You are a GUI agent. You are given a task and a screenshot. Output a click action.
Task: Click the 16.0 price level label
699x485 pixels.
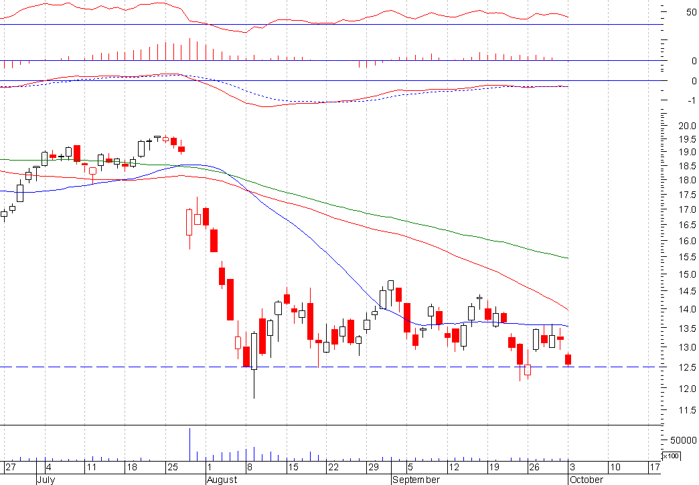[x=687, y=241]
